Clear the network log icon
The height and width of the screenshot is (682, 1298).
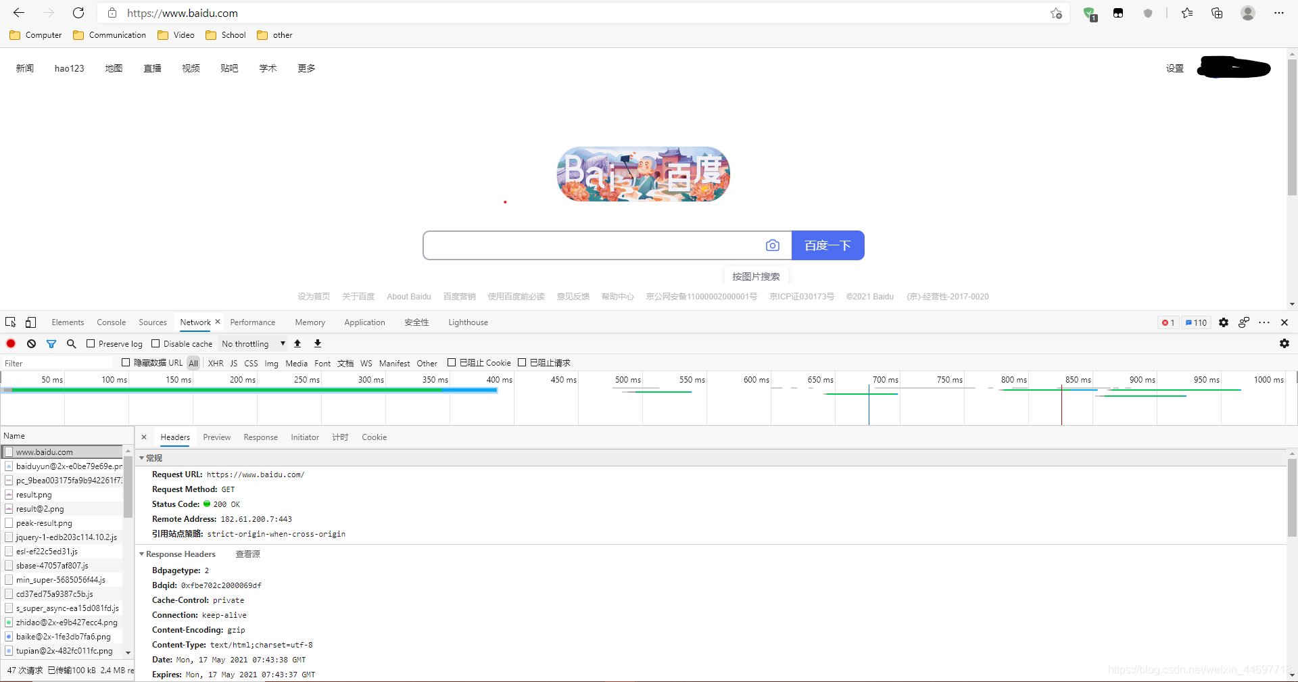pyautogui.click(x=31, y=343)
